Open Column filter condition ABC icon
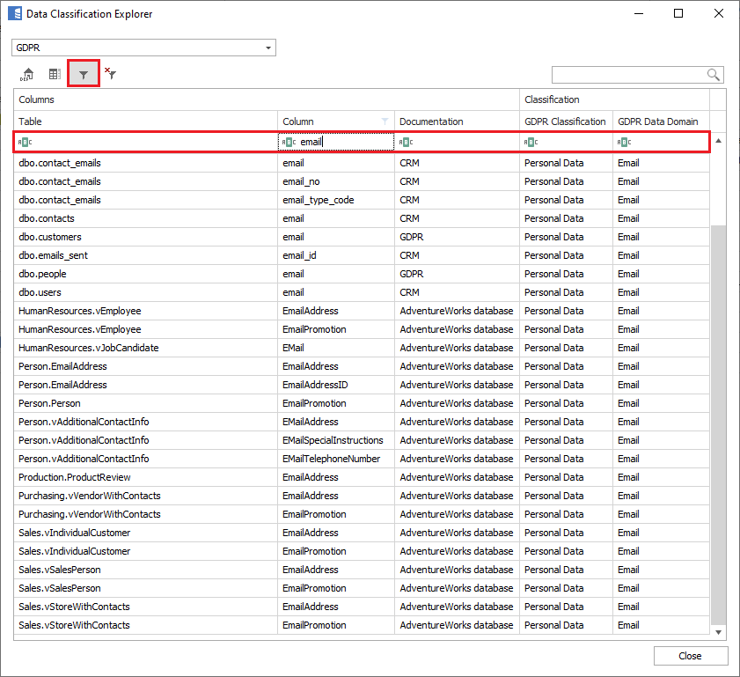Image resolution: width=740 pixels, height=677 pixels. tap(289, 142)
